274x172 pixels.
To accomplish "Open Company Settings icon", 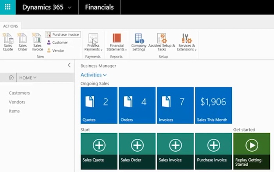I will [x=139, y=42].
